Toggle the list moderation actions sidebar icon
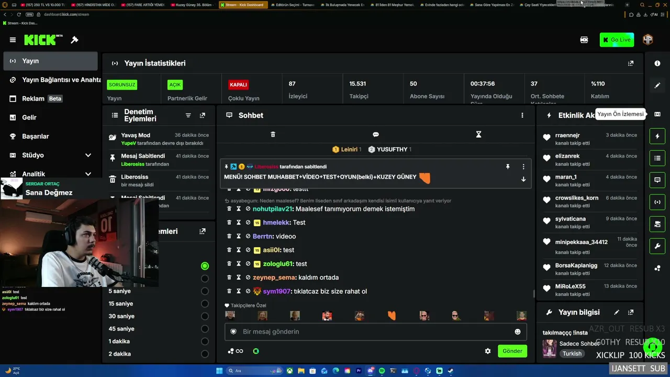670x377 pixels. 657,158
